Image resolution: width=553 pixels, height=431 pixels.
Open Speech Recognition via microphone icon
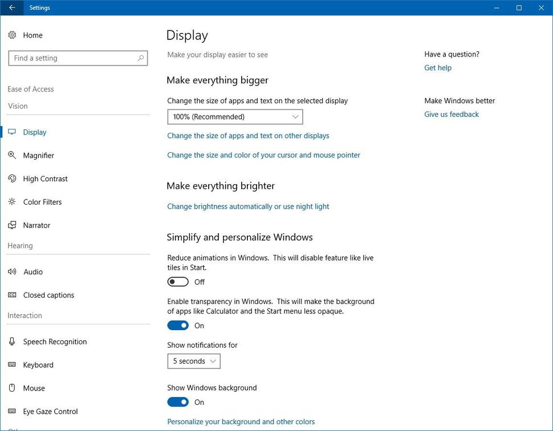pos(12,341)
